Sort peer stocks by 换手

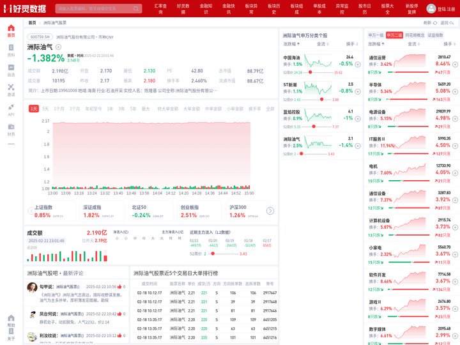(x=352, y=44)
